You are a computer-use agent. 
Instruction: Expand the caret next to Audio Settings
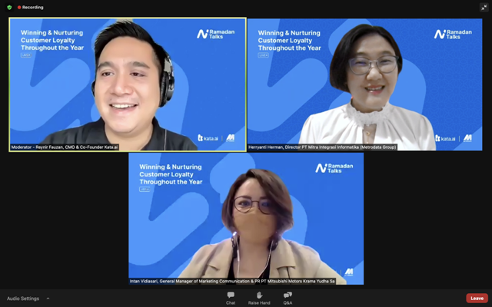(48, 299)
